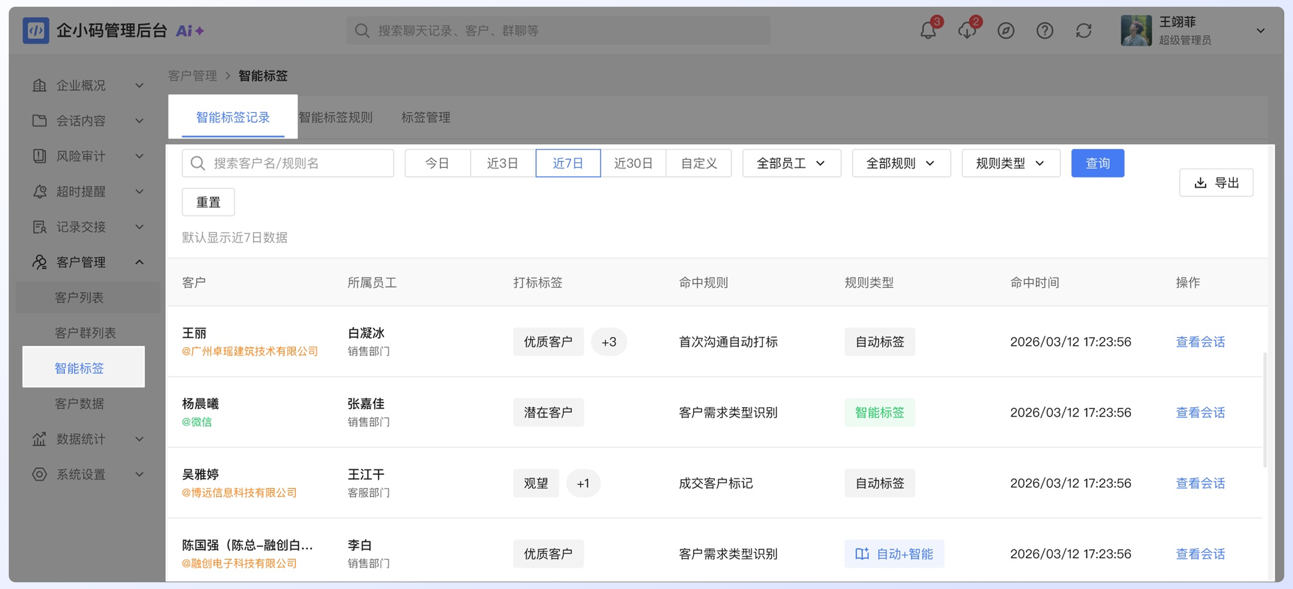This screenshot has height=589, width=1293.
Task: Switch to the 智能标签记录 tab
Action: pyautogui.click(x=233, y=117)
